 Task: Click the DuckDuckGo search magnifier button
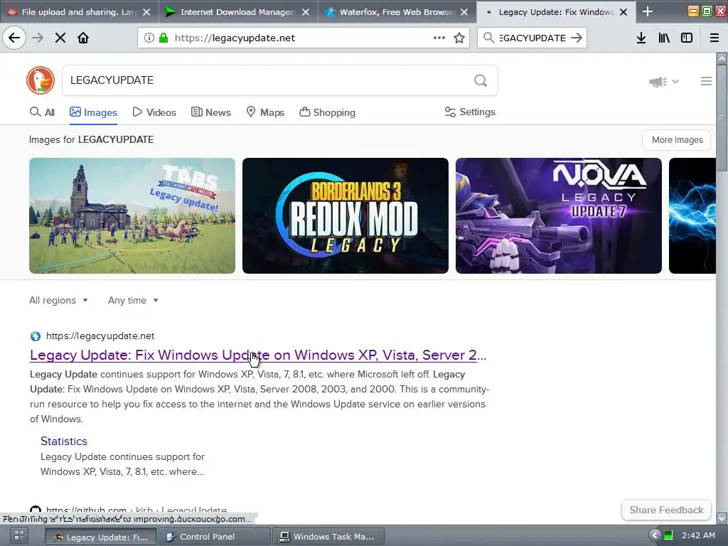481,81
